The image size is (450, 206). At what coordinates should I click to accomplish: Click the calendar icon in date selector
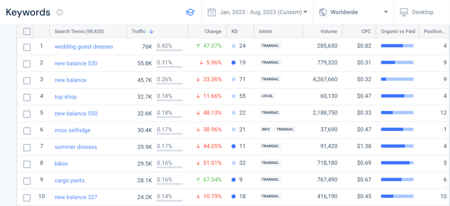(x=211, y=12)
